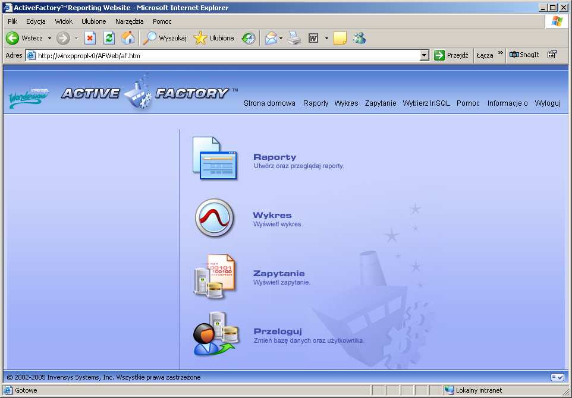The height and width of the screenshot is (398, 572).
Task: Click Lokalny intranet zone indicator
Action: 474,390
